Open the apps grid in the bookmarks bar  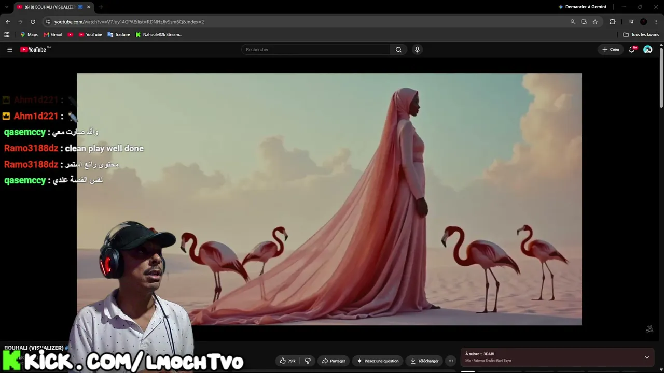click(x=7, y=35)
